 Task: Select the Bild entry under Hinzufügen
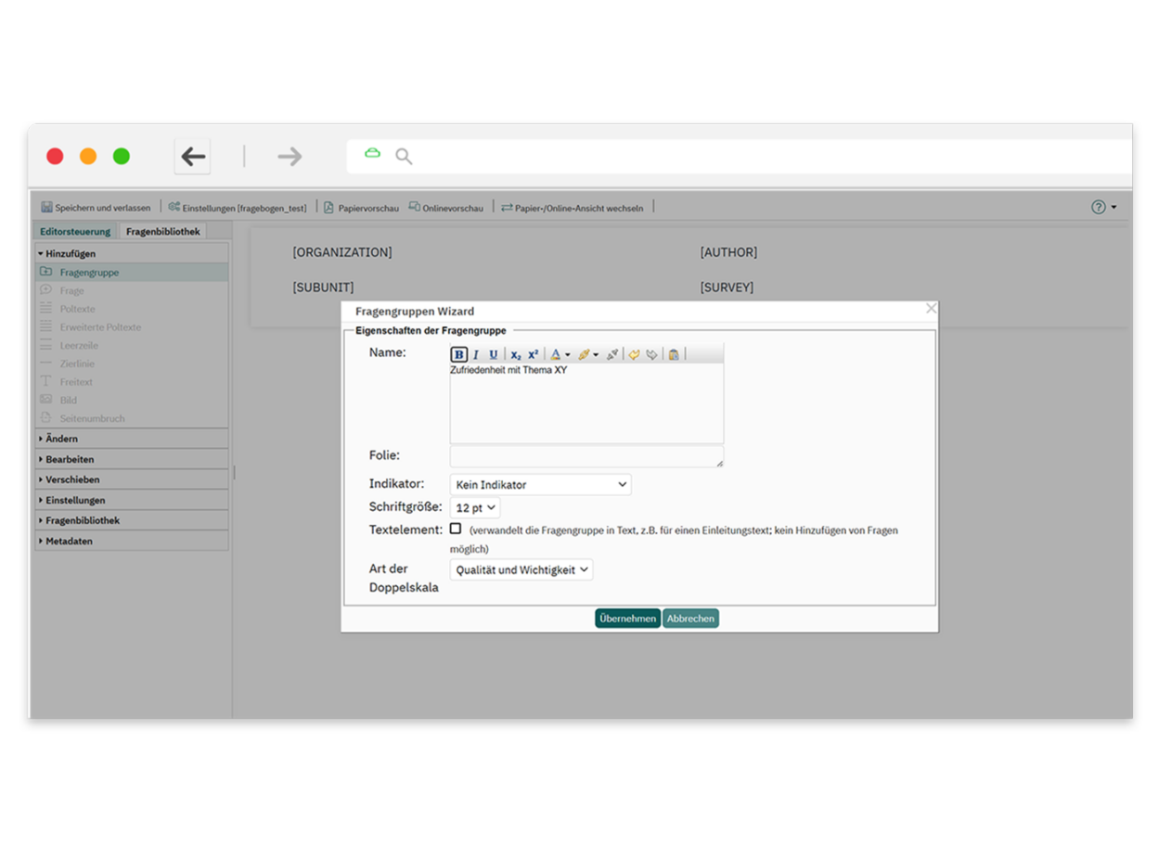pos(70,400)
